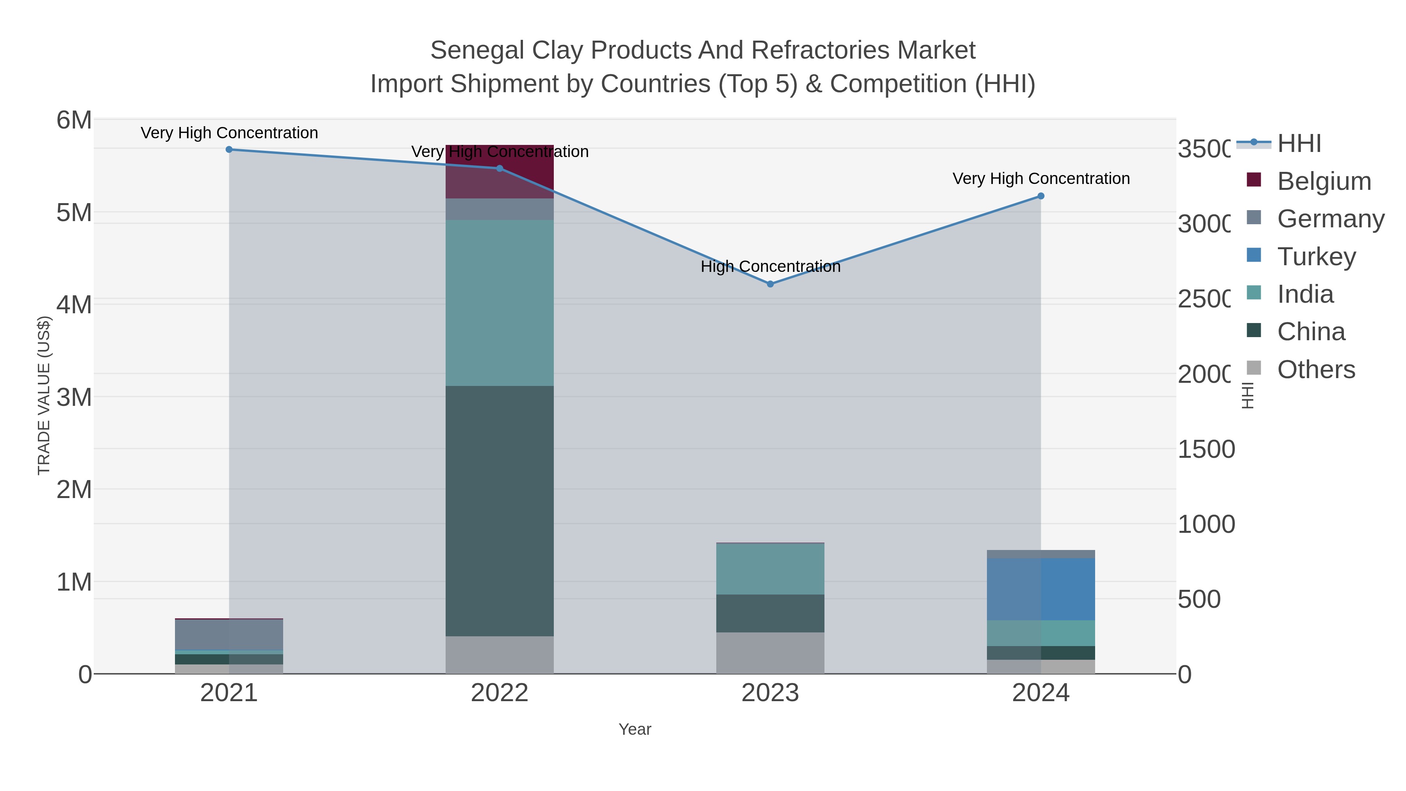1406x791 pixels.
Task: Click the 2022 x-axis label
Action: coord(500,693)
